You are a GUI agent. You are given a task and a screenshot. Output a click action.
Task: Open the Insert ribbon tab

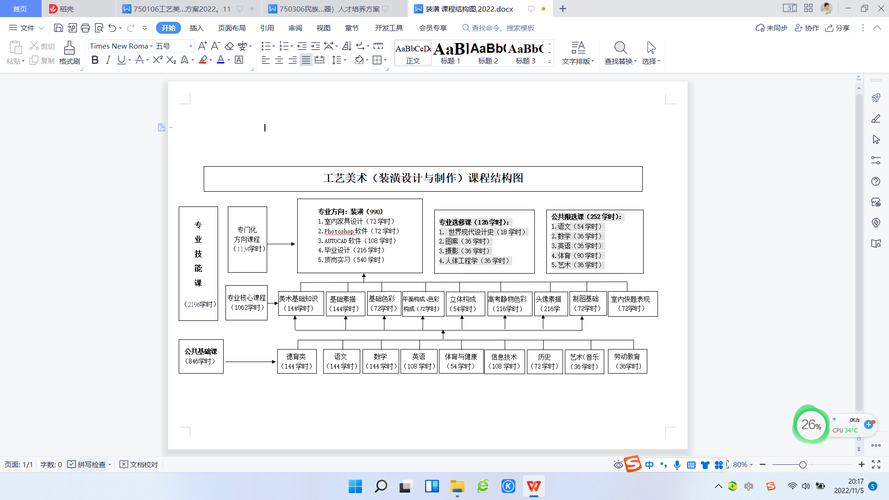196,28
